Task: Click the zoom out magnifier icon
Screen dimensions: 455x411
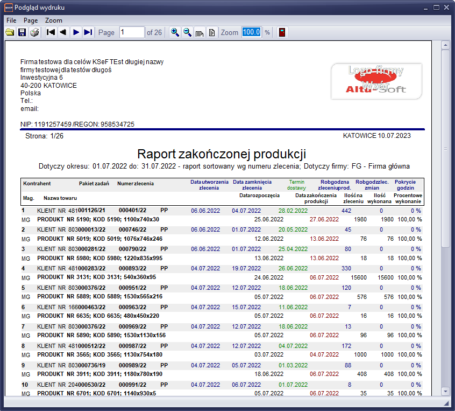Action: (x=187, y=32)
